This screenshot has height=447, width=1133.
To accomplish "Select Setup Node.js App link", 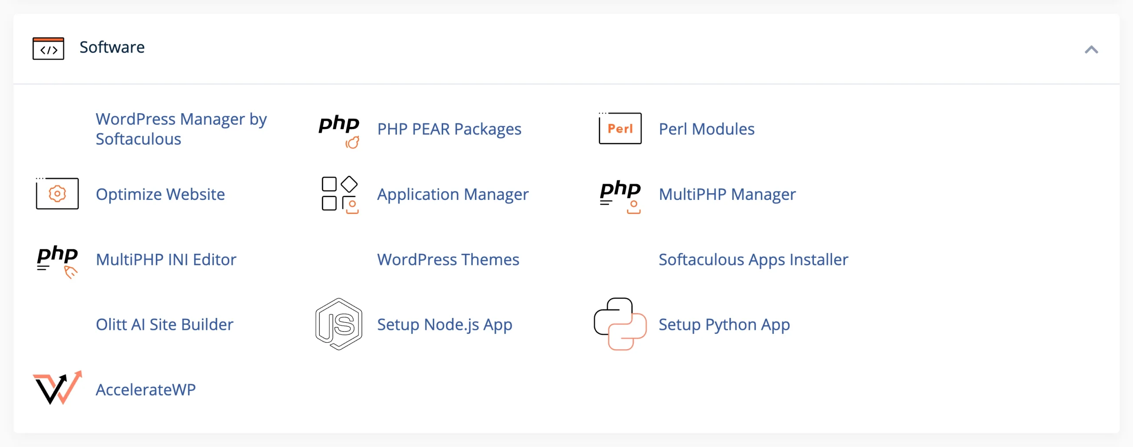I will (445, 325).
